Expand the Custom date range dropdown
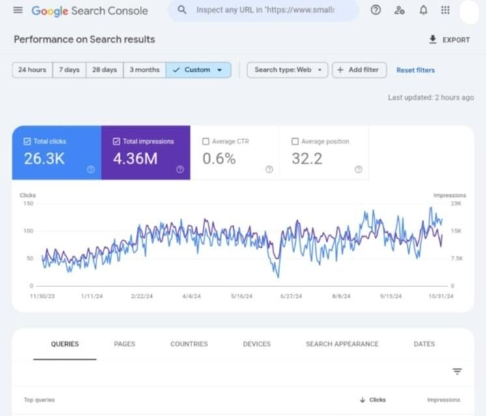The width and height of the screenshot is (486, 416). pyautogui.click(x=199, y=70)
